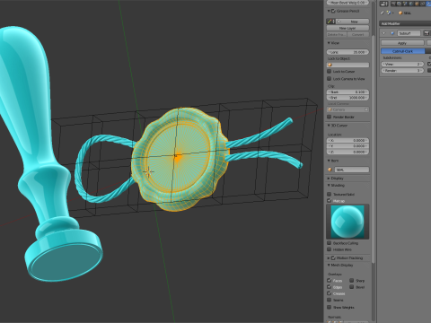Click the Lens value field
The height and width of the screenshot is (323, 431).
click(347, 52)
